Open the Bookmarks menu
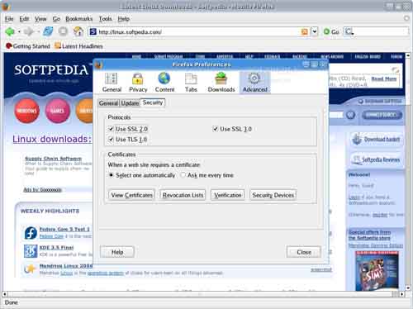The height and width of the screenshot is (309, 413). pyautogui.click(x=78, y=19)
